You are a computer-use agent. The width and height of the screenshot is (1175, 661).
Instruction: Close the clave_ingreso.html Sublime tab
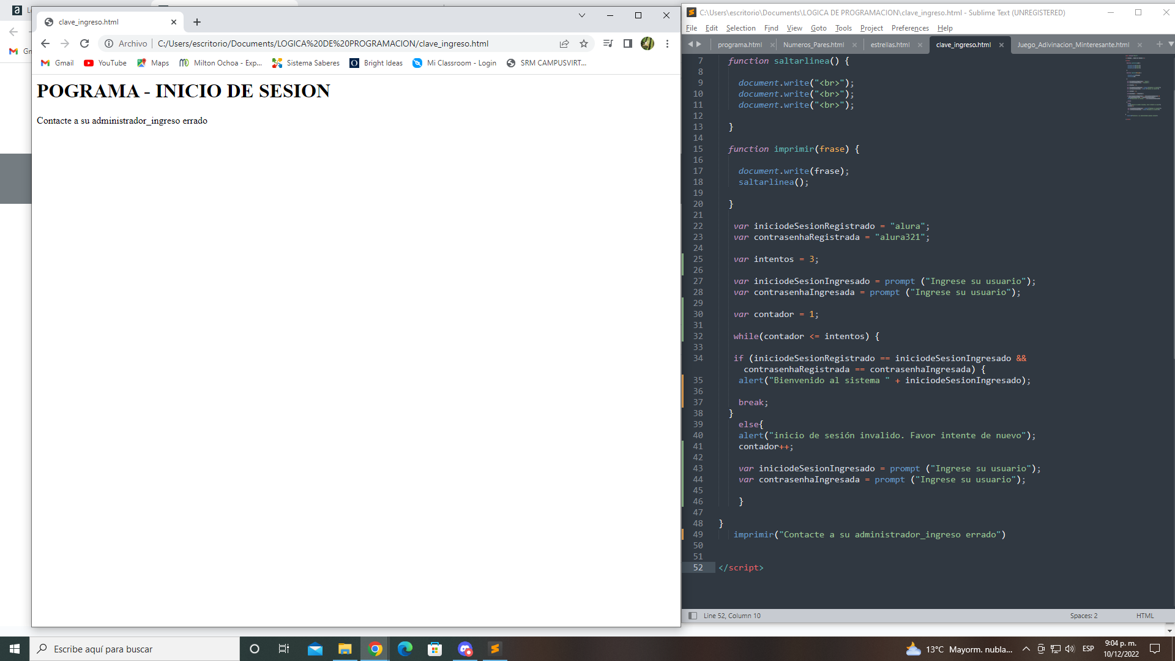point(1001,45)
